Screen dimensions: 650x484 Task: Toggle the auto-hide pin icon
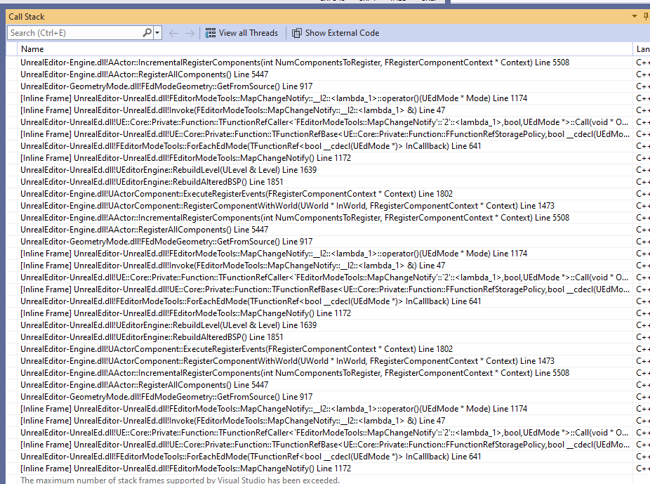(x=646, y=17)
